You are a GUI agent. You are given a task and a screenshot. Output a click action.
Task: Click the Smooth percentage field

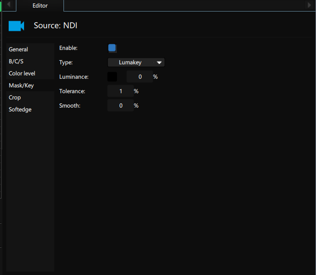click(x=120, y=106)
